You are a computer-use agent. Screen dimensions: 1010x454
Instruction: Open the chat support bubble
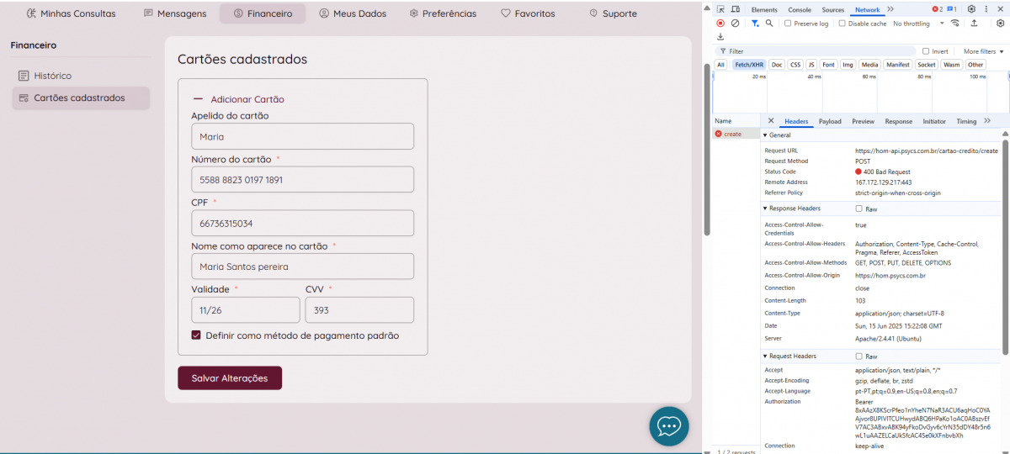[x=668, y=426]
